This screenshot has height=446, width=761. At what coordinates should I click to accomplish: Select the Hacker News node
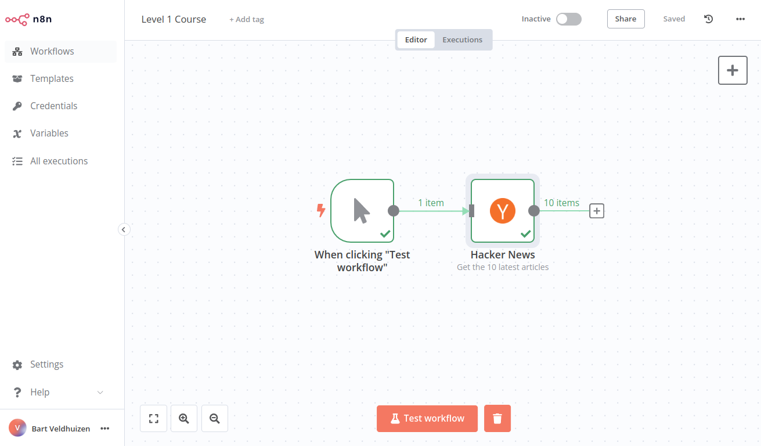(x=502, y=211)
